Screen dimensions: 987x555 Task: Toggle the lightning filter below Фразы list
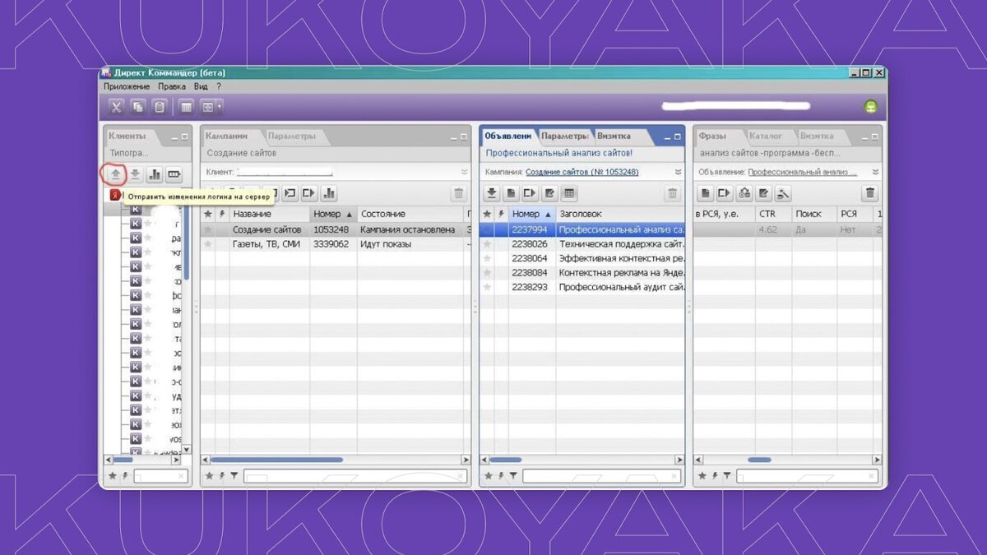tap(715, 475)
